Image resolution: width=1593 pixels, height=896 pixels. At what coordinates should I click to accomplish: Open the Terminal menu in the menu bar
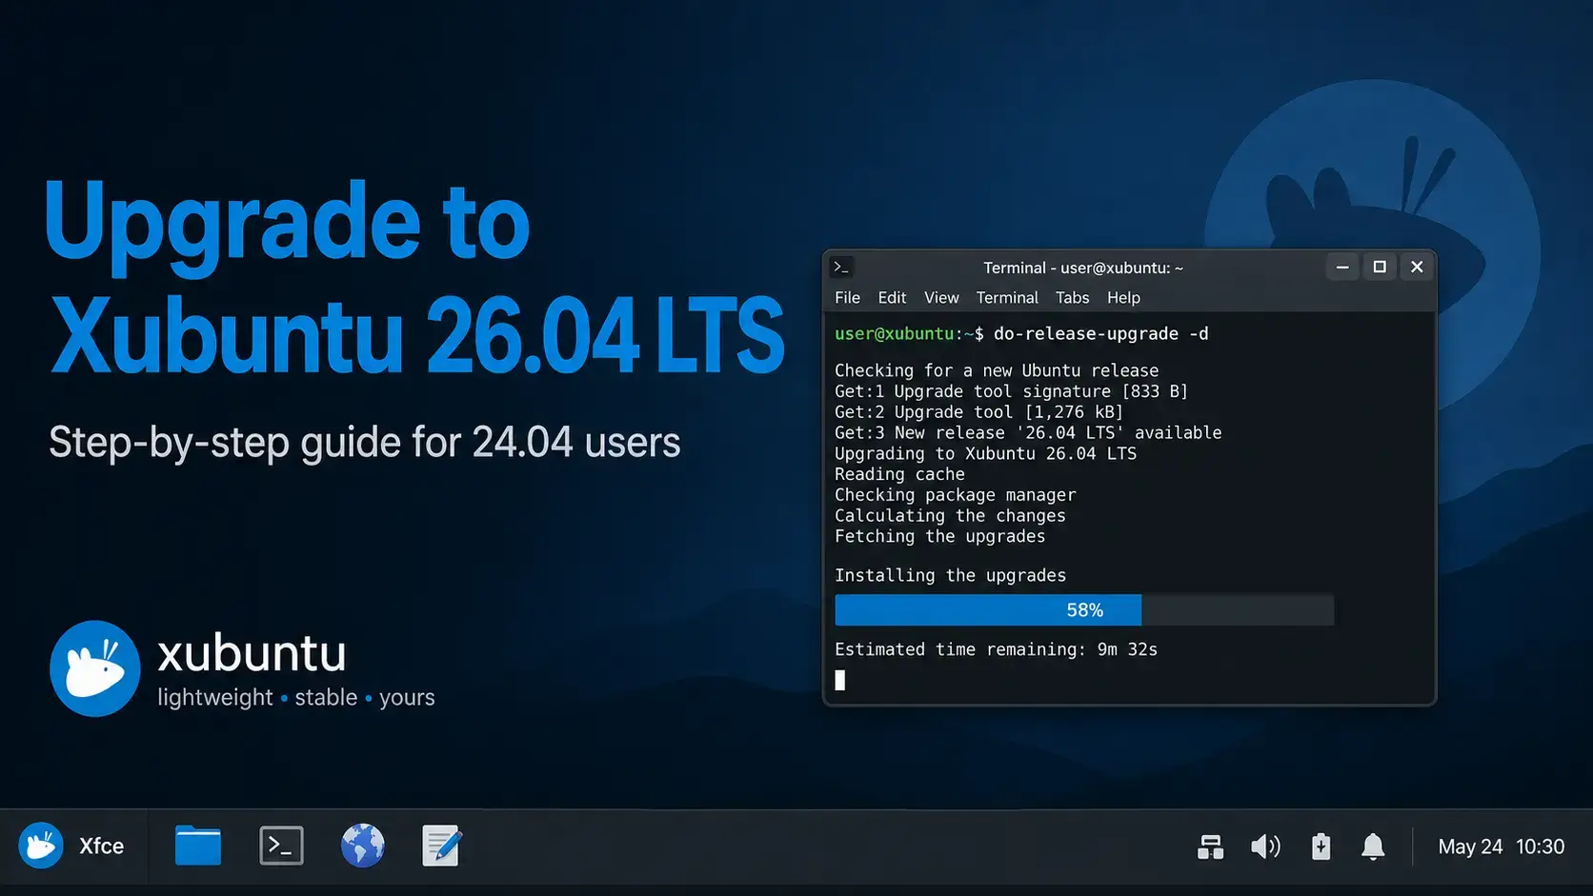1007,297
